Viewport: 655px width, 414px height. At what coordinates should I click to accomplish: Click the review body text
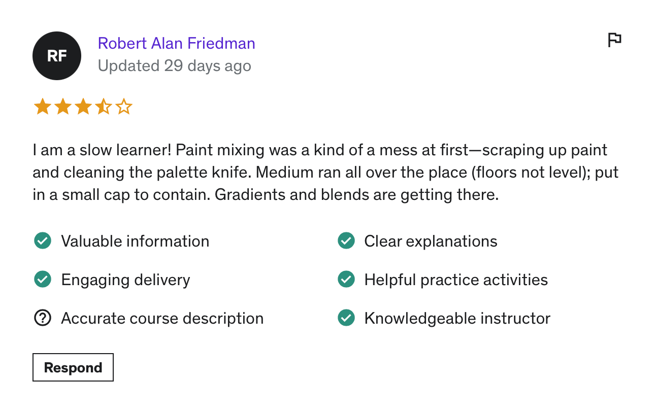325,172
